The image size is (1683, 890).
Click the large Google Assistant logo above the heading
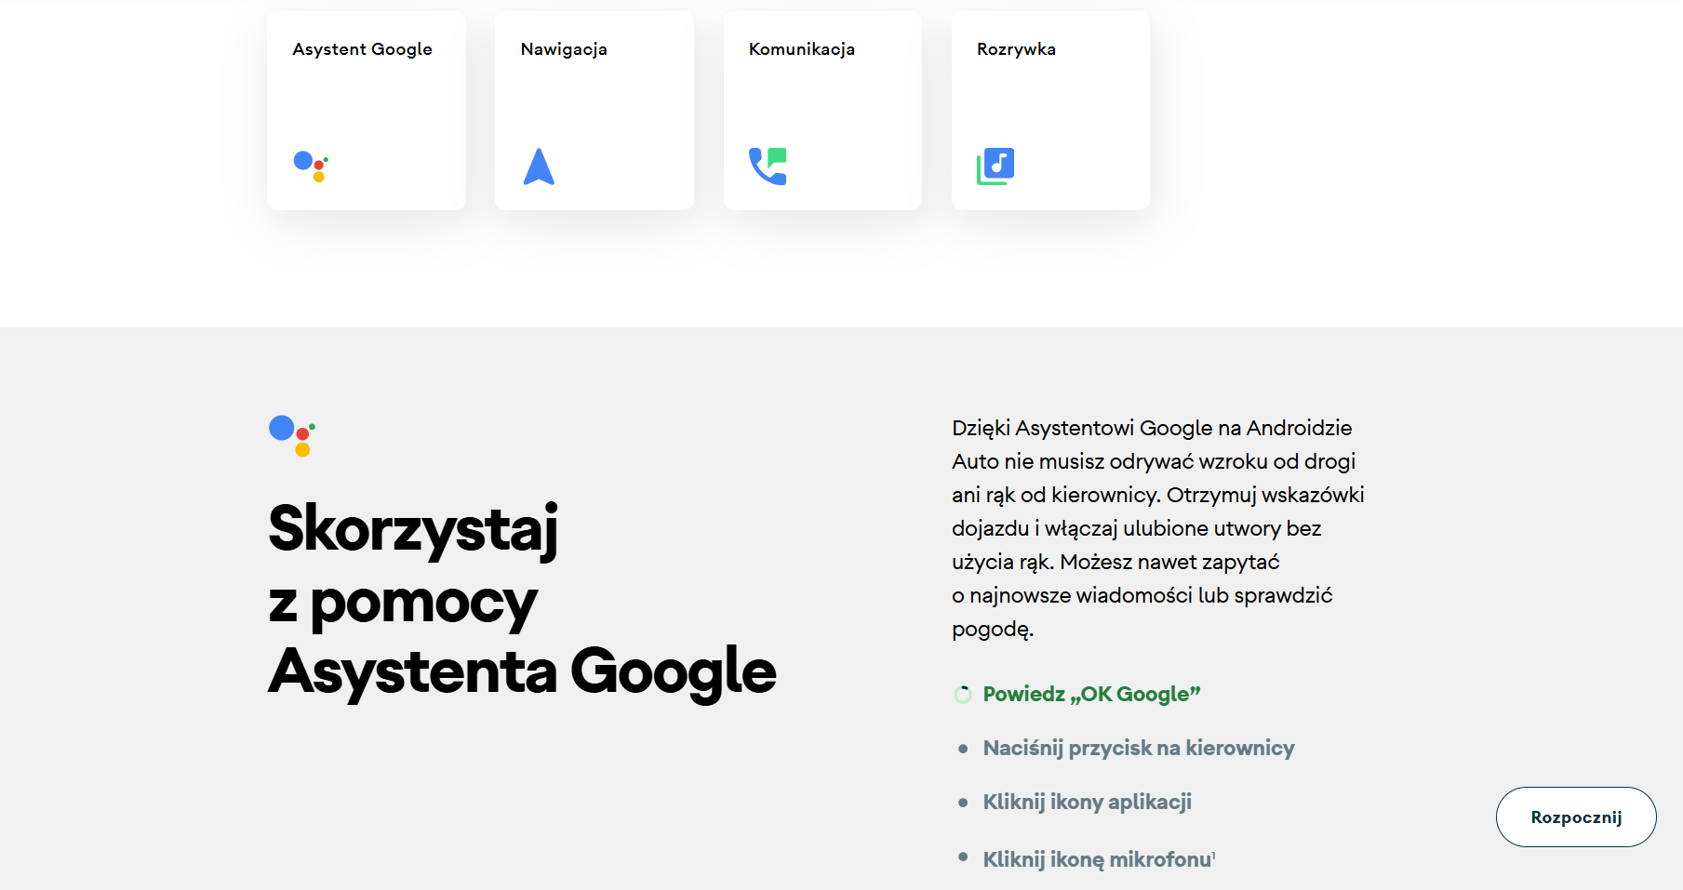coord(292,436)
